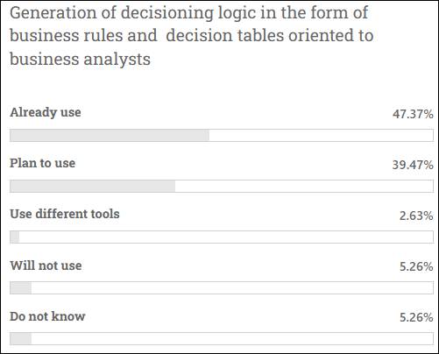439x354 pixels.
Task: Click the survey question title text
Action: [192, 37]
